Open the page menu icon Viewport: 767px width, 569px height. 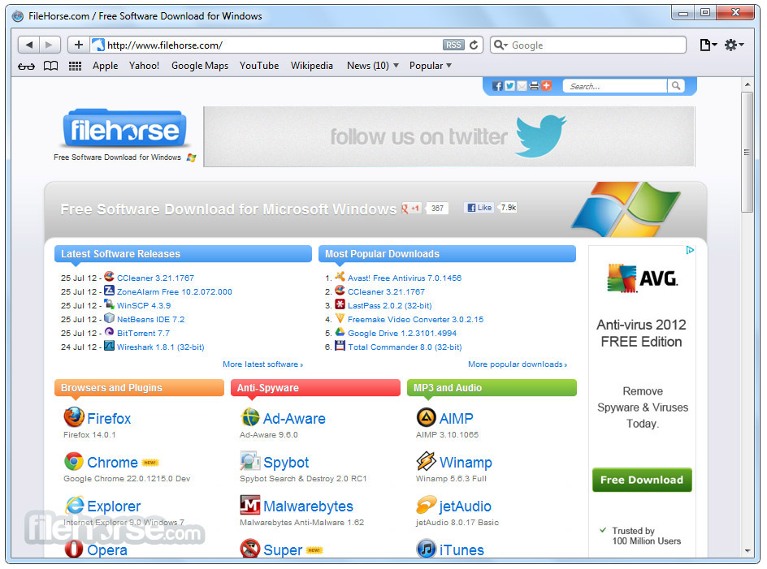click(x=708, y=45)
